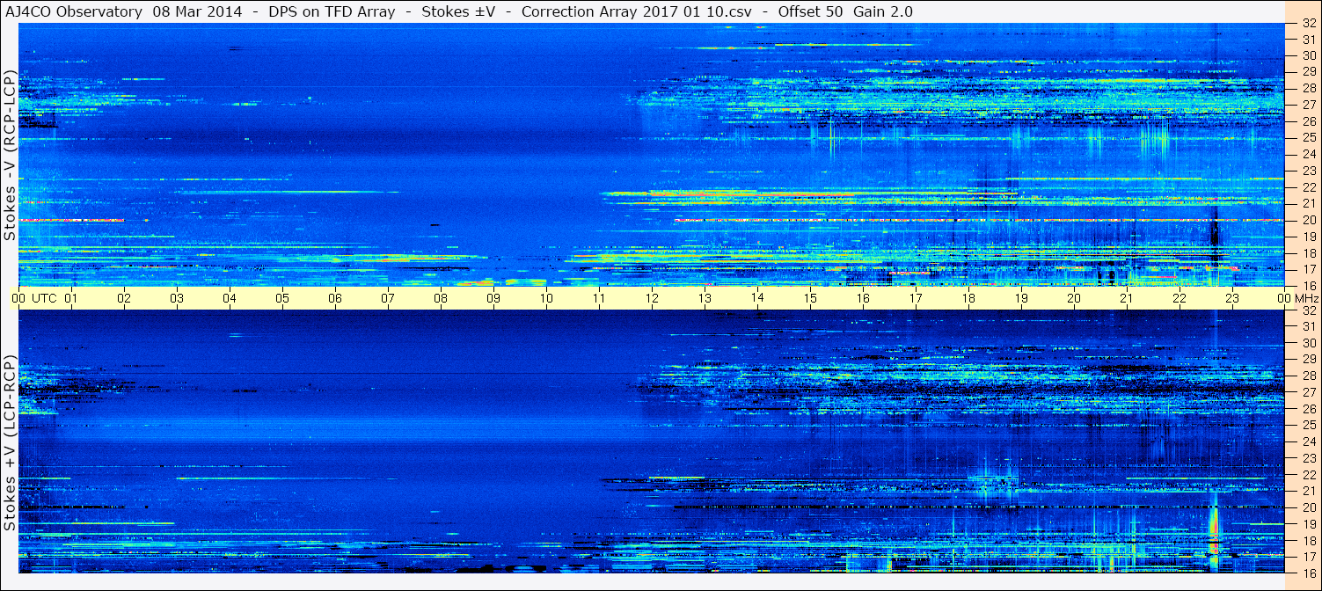Click 23 MHz tick in Stokes +V panel

coord(1308,458)
